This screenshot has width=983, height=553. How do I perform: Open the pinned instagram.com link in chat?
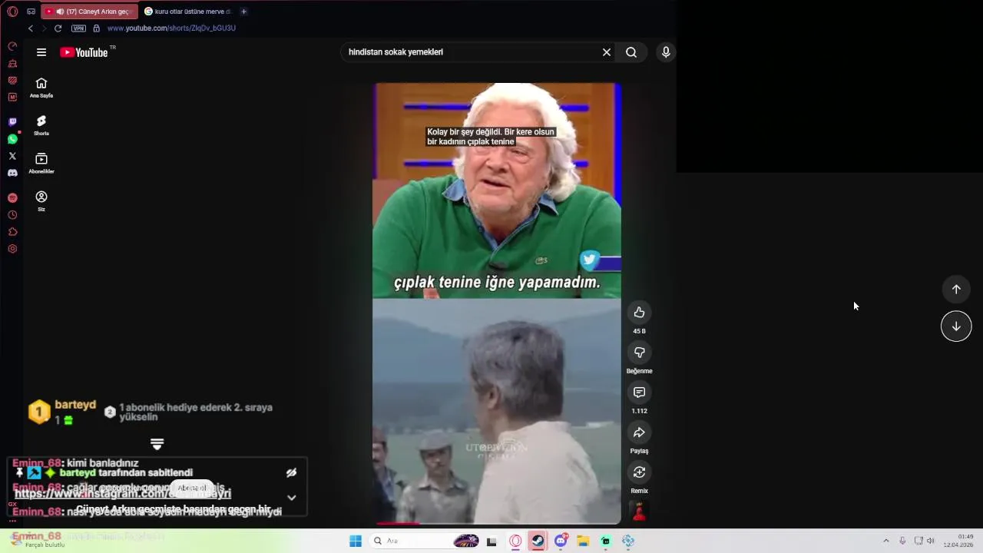[x=123, y=493]
